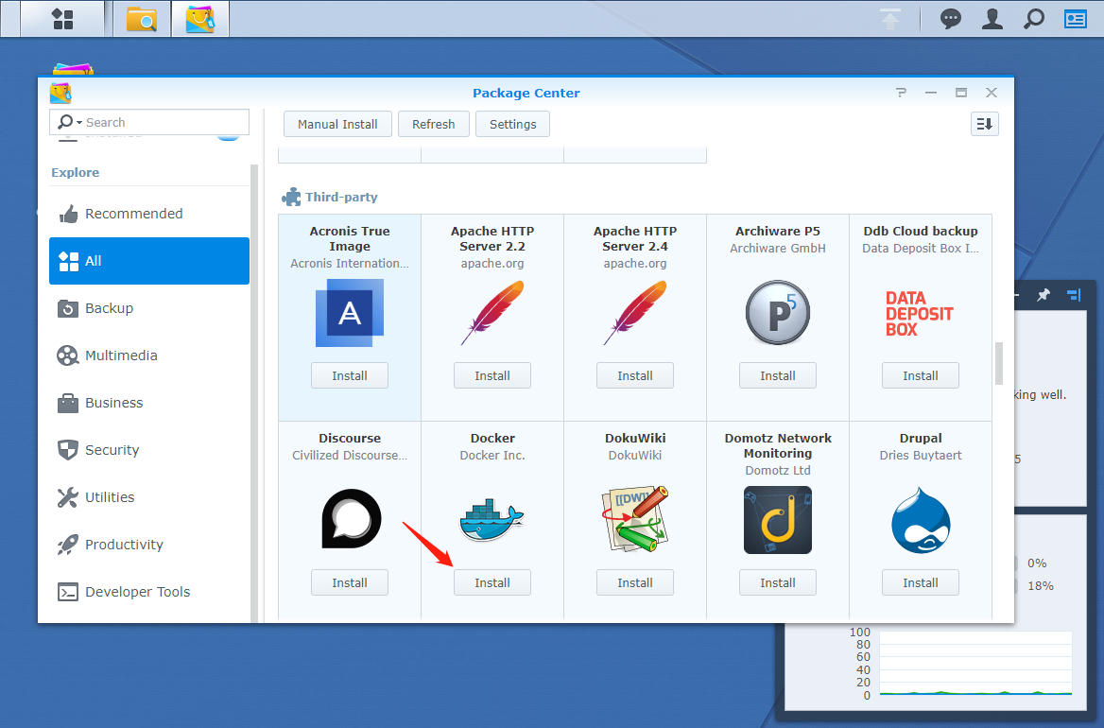Open File Station from the taskbar
The image size is (1104, 728).
coord(142,19)
